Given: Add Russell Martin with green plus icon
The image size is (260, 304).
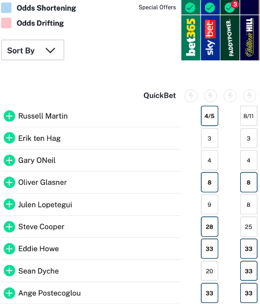Looking at the screenshot, I should click(9, 116).
